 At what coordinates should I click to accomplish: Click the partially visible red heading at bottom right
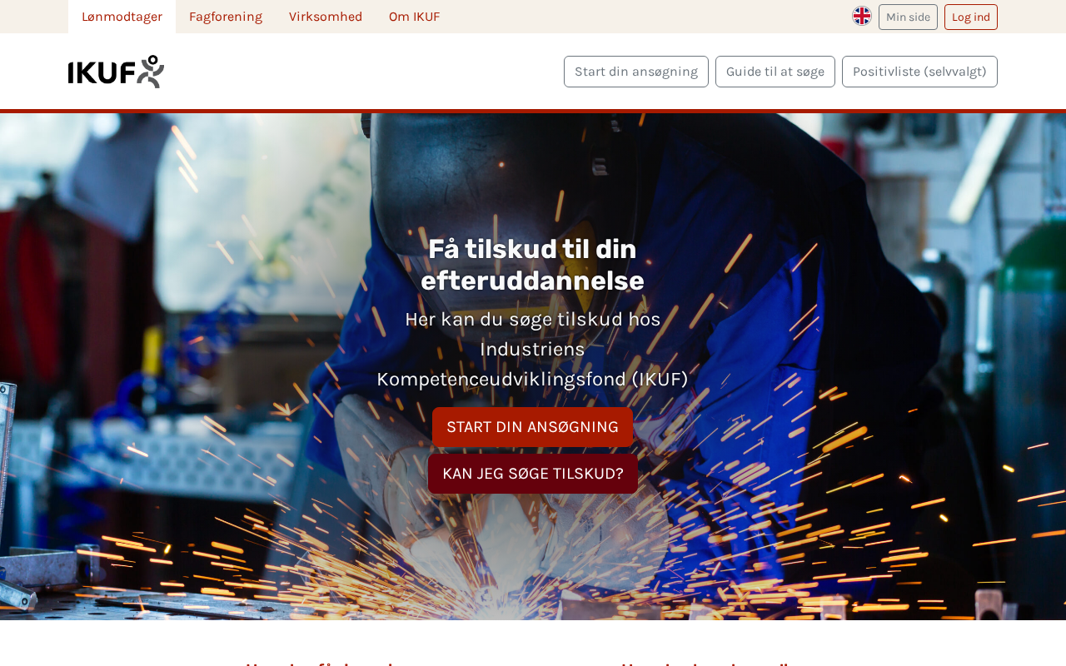[705, 663]
